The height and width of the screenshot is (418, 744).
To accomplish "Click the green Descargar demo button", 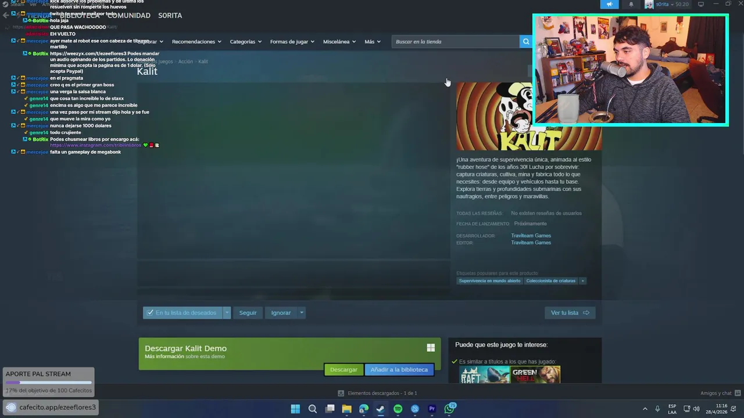I will (x=344, y=370).
